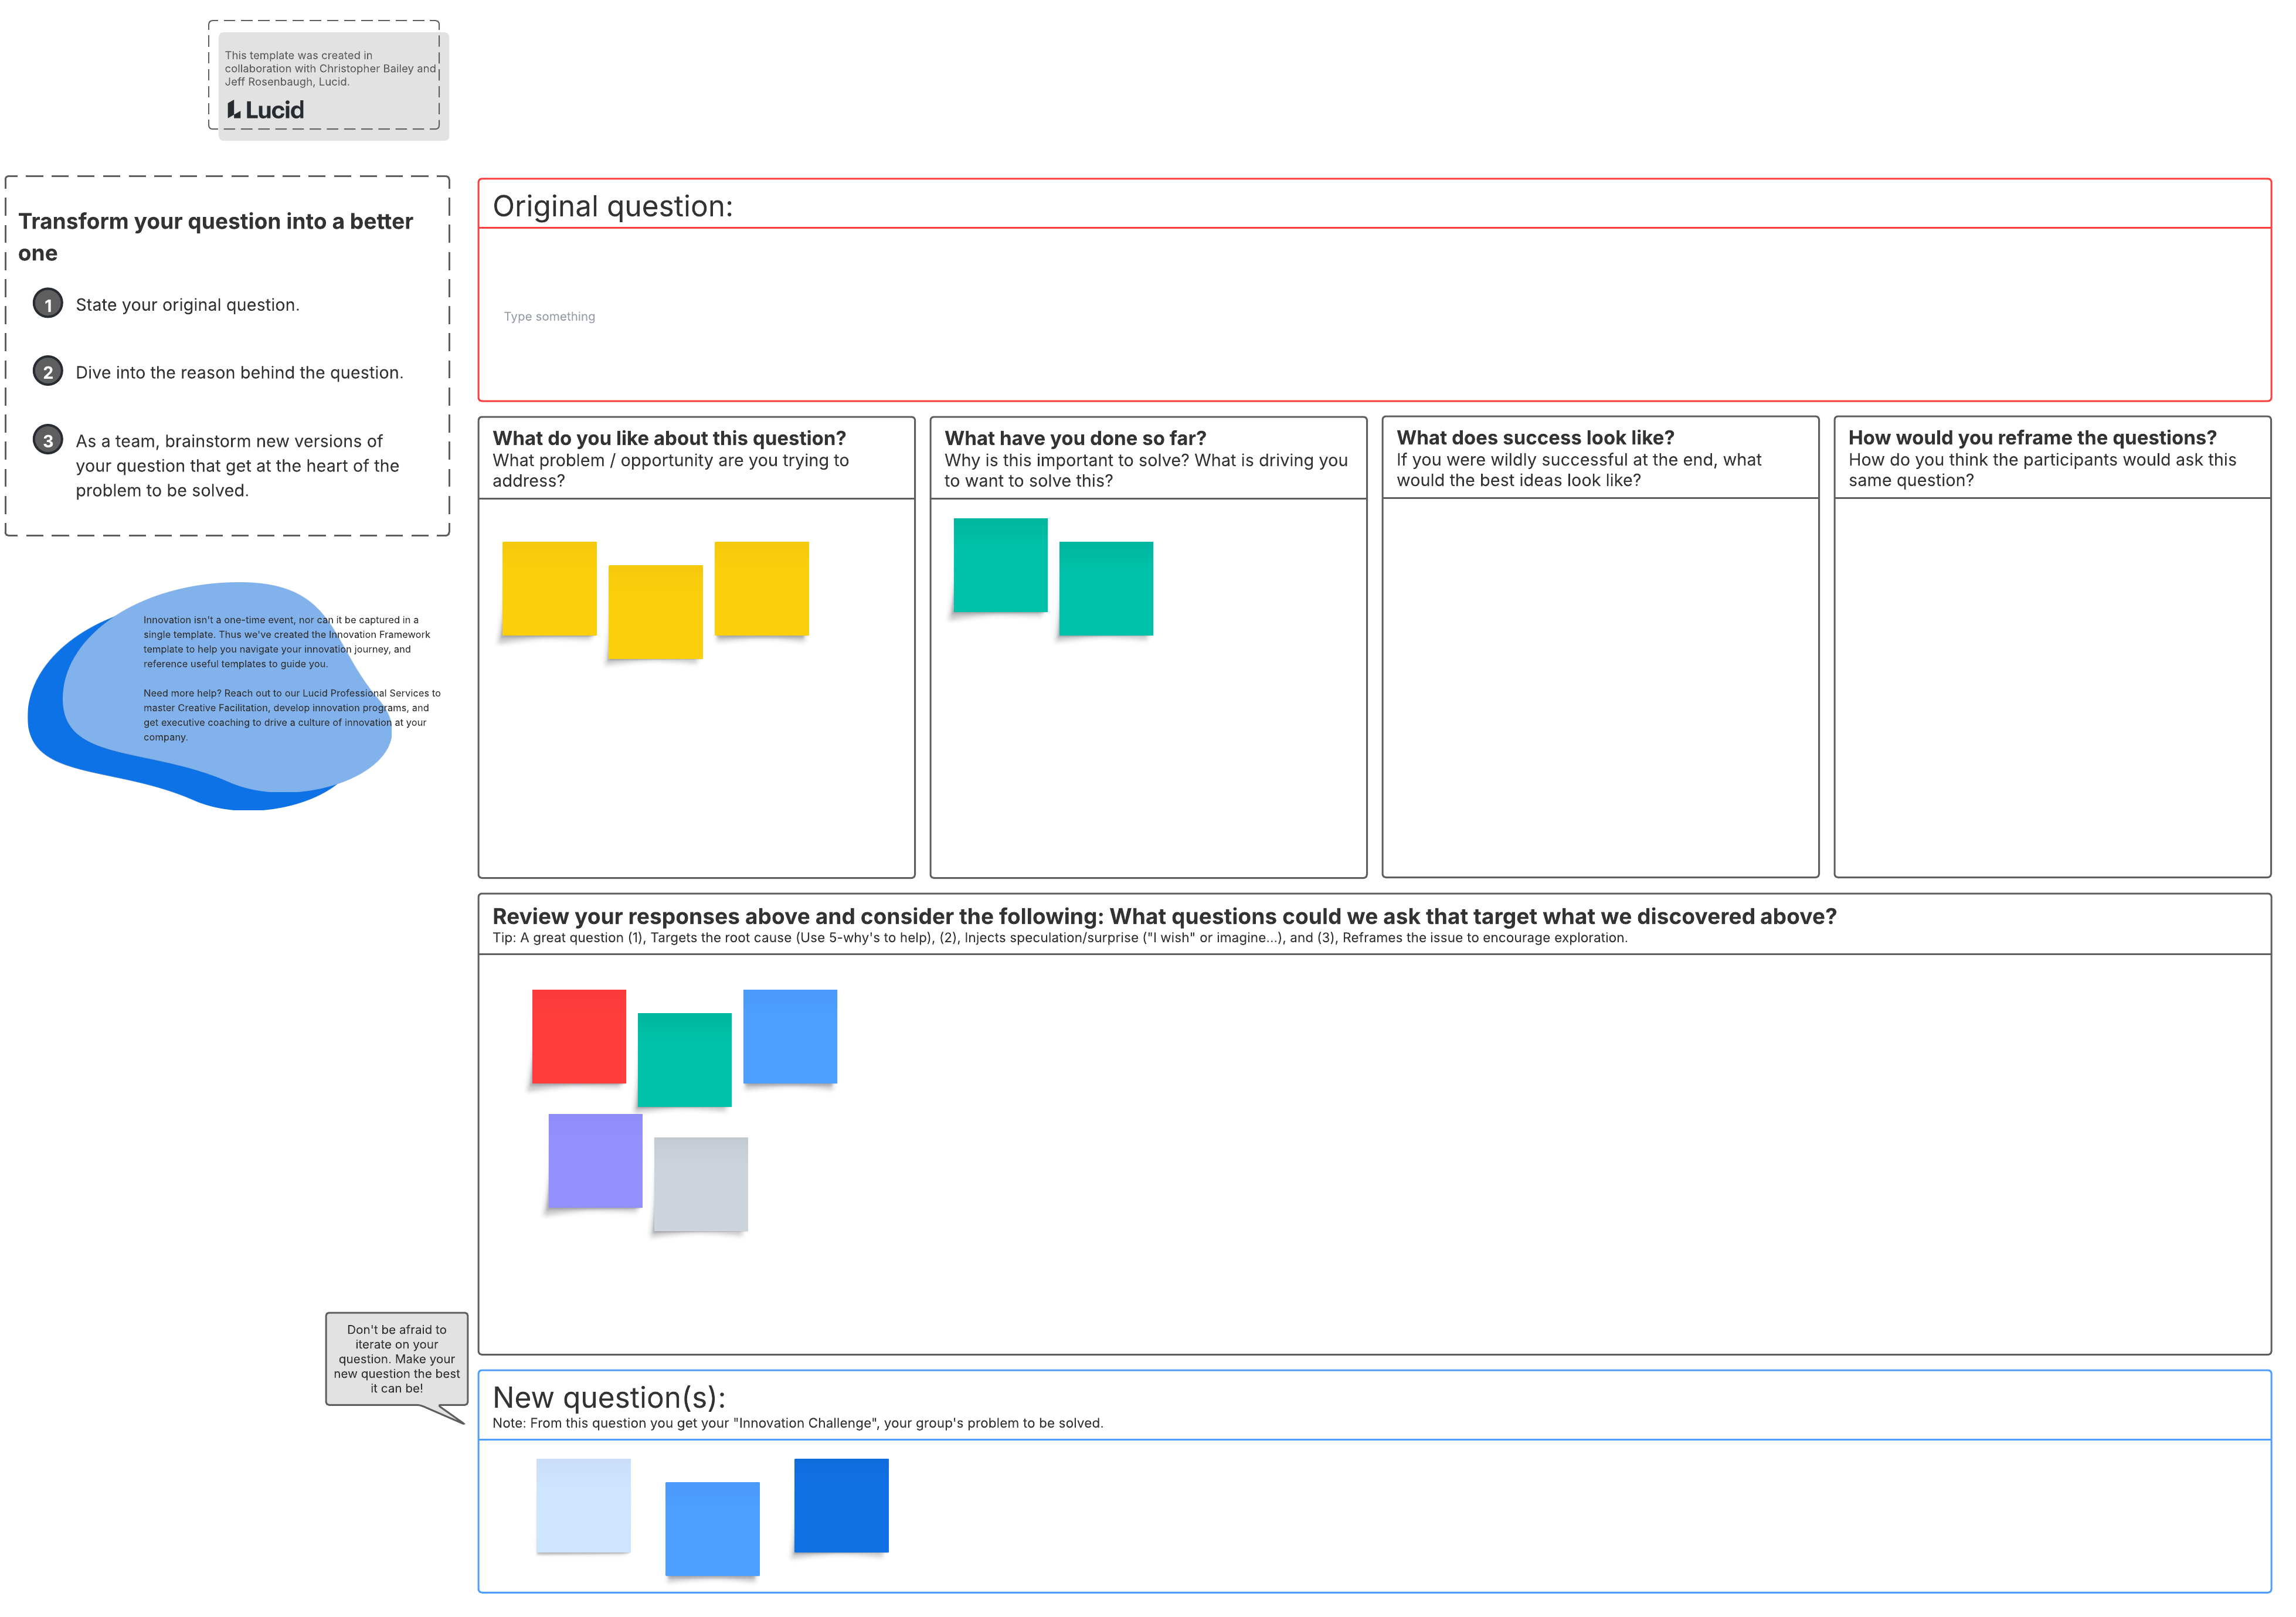Click the 'Original question:' heading
The image size is (2296, 1617).
coord(612,206)
